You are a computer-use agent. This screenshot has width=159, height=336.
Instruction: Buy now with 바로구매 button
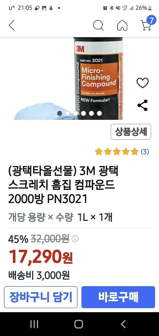[118, 297]
